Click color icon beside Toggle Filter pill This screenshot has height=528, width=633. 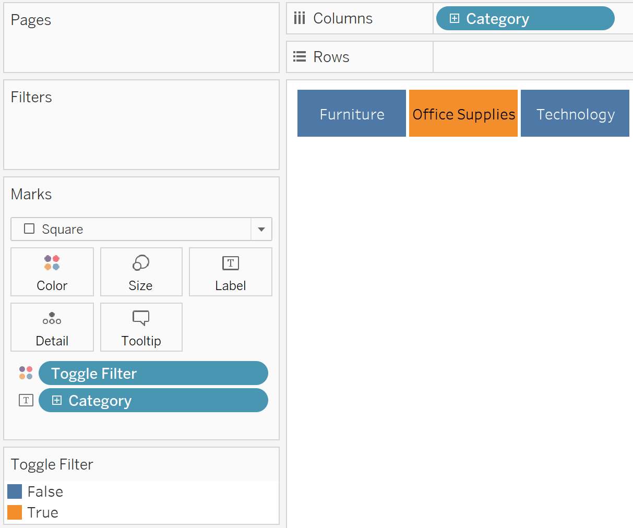[x=26, y=373]
